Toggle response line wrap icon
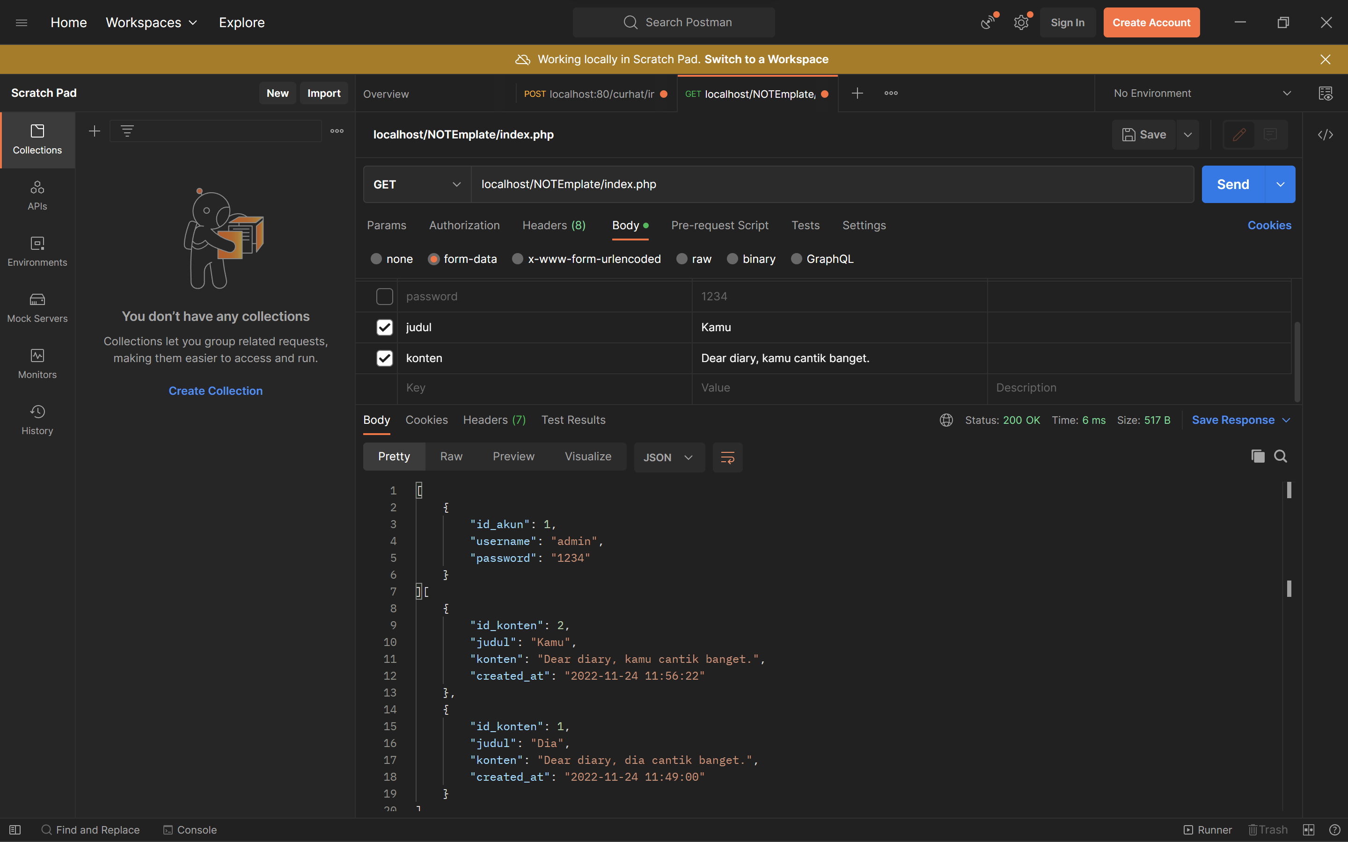 tap(727, 457)
